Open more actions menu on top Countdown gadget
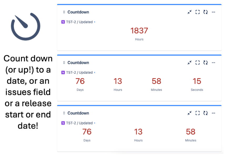The width and height of the screenshot is (228, 158). click(x=214, y=12)
